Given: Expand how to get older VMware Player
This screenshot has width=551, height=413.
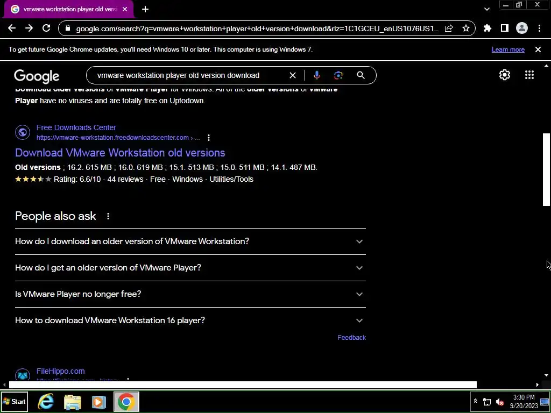Looking at the screenshot, I should (x=190, y=268).
